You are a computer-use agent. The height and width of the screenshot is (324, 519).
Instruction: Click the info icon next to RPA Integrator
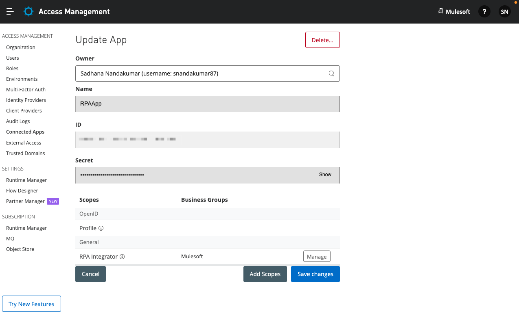click(x=122, y=257)
